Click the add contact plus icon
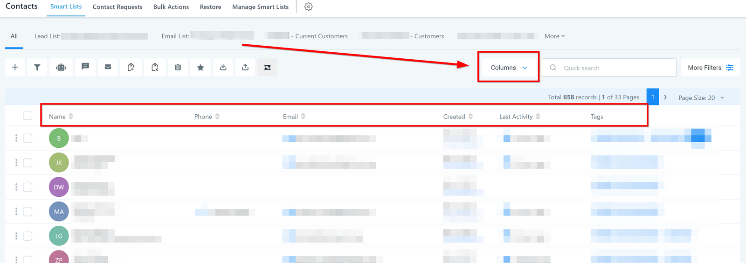This screenshot has width=746, height=263. click(15, 68)
